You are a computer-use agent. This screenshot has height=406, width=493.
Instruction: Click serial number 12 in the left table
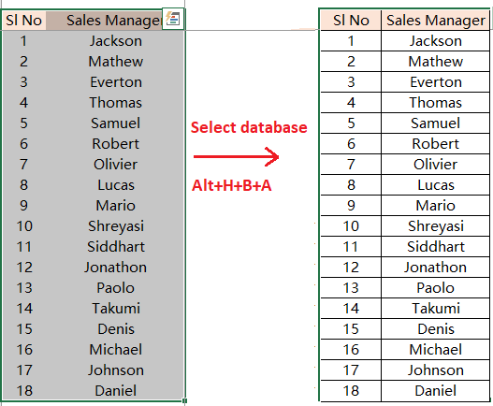(x=24, y=268)
